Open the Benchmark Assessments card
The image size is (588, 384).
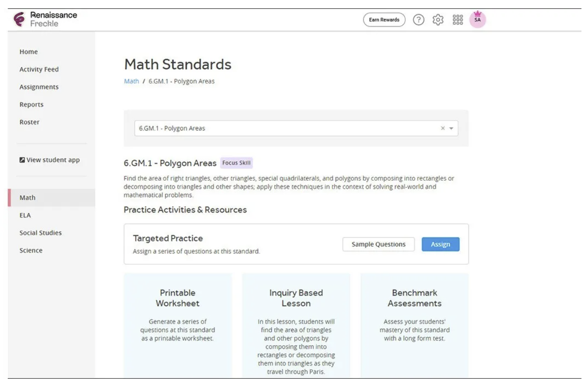[x=414, y=325]
